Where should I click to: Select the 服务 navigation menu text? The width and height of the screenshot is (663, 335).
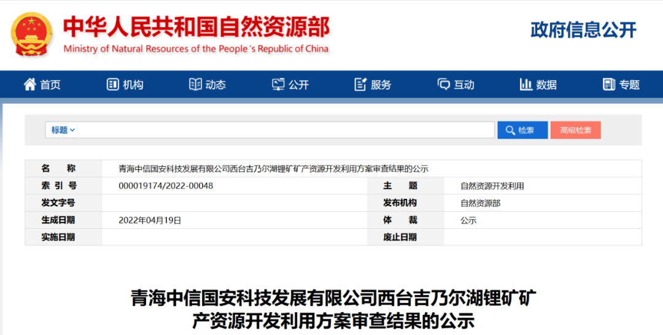coord(381,85)
